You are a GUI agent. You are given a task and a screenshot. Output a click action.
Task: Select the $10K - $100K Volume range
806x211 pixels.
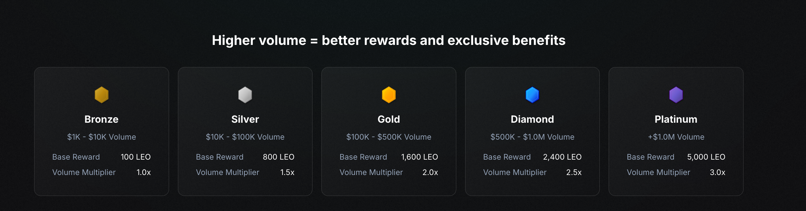[245, 137]
